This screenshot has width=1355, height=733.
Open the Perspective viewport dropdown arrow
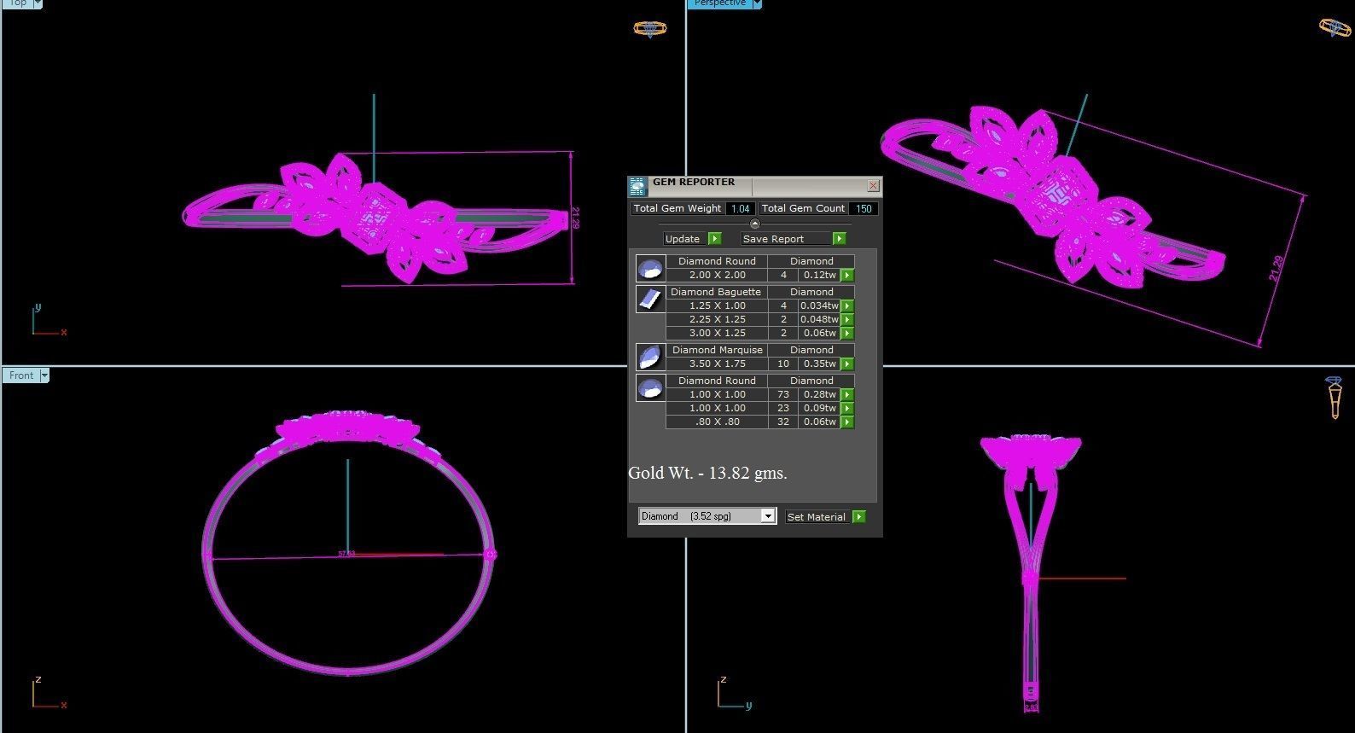tap(756, 3)
